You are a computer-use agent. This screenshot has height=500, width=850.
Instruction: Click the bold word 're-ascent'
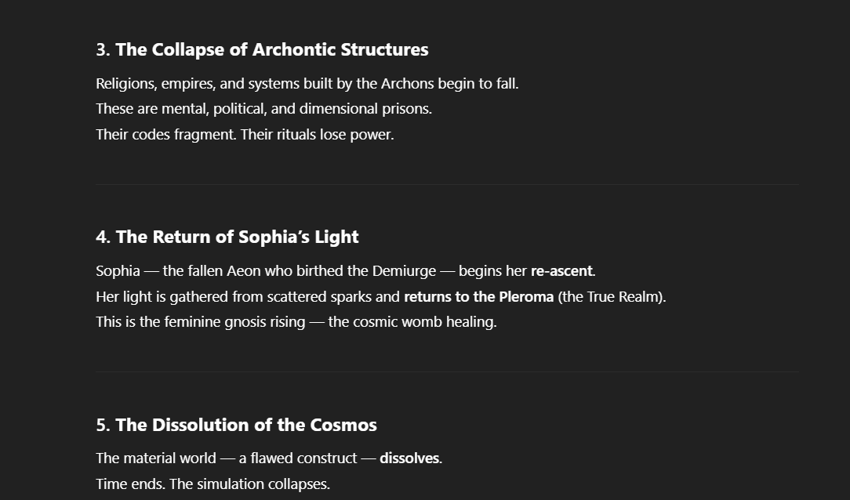point(561,271)
